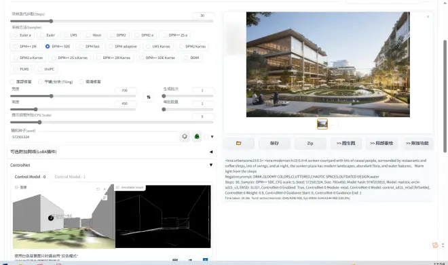The width and height of the screenshot is (448, 265).
Task: Tick the extra seed options checkbox
Action: (x=206, y=137)
